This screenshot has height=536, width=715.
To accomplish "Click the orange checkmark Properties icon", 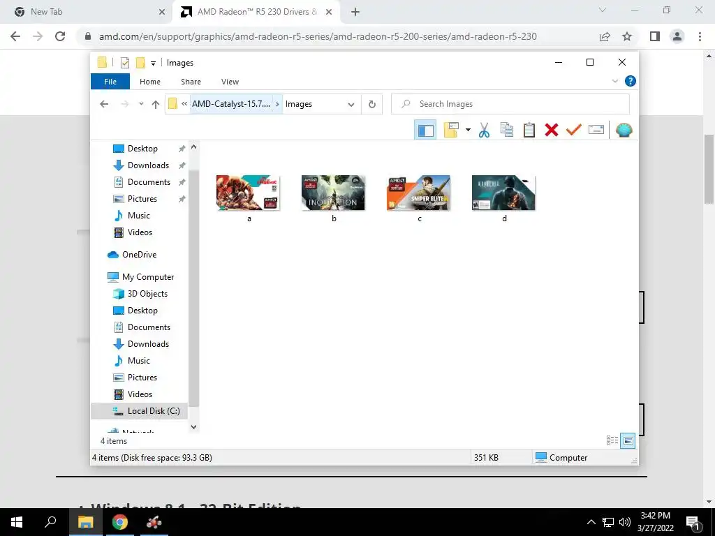I will [574, 131].
